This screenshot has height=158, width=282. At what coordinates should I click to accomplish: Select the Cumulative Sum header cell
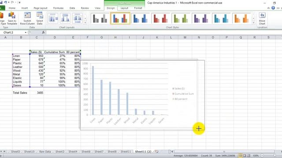[55, 52]
